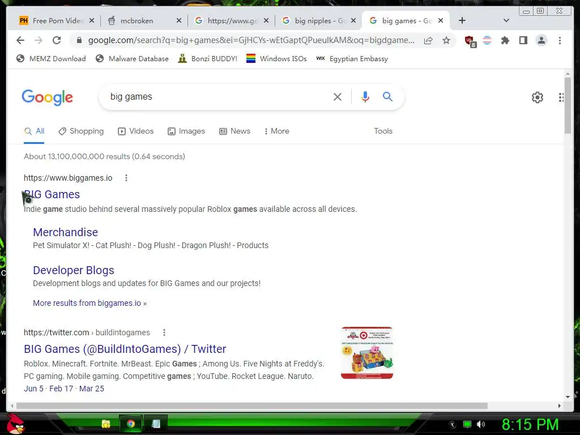580x435 pixels.
Task: Open the Mar 25 tweet date
Action: (92, 389)
